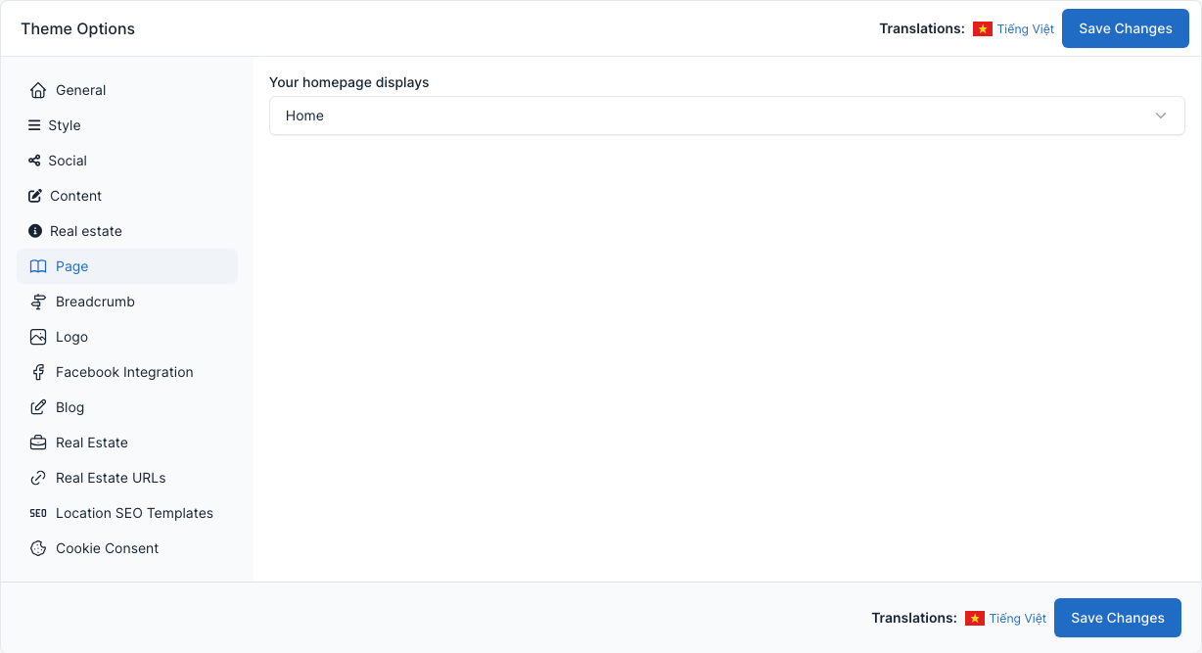Click the Tiếng Việt link in footer
Screen dimensions: 1202x653
click(1018, 619)
